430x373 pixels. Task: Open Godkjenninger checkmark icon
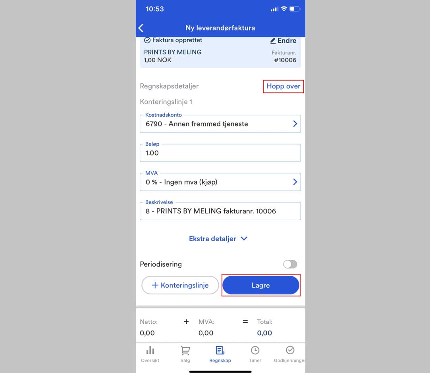coord(290,350)
